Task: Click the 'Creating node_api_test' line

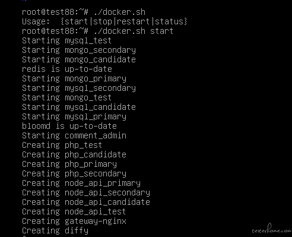Action: [74, 212]
